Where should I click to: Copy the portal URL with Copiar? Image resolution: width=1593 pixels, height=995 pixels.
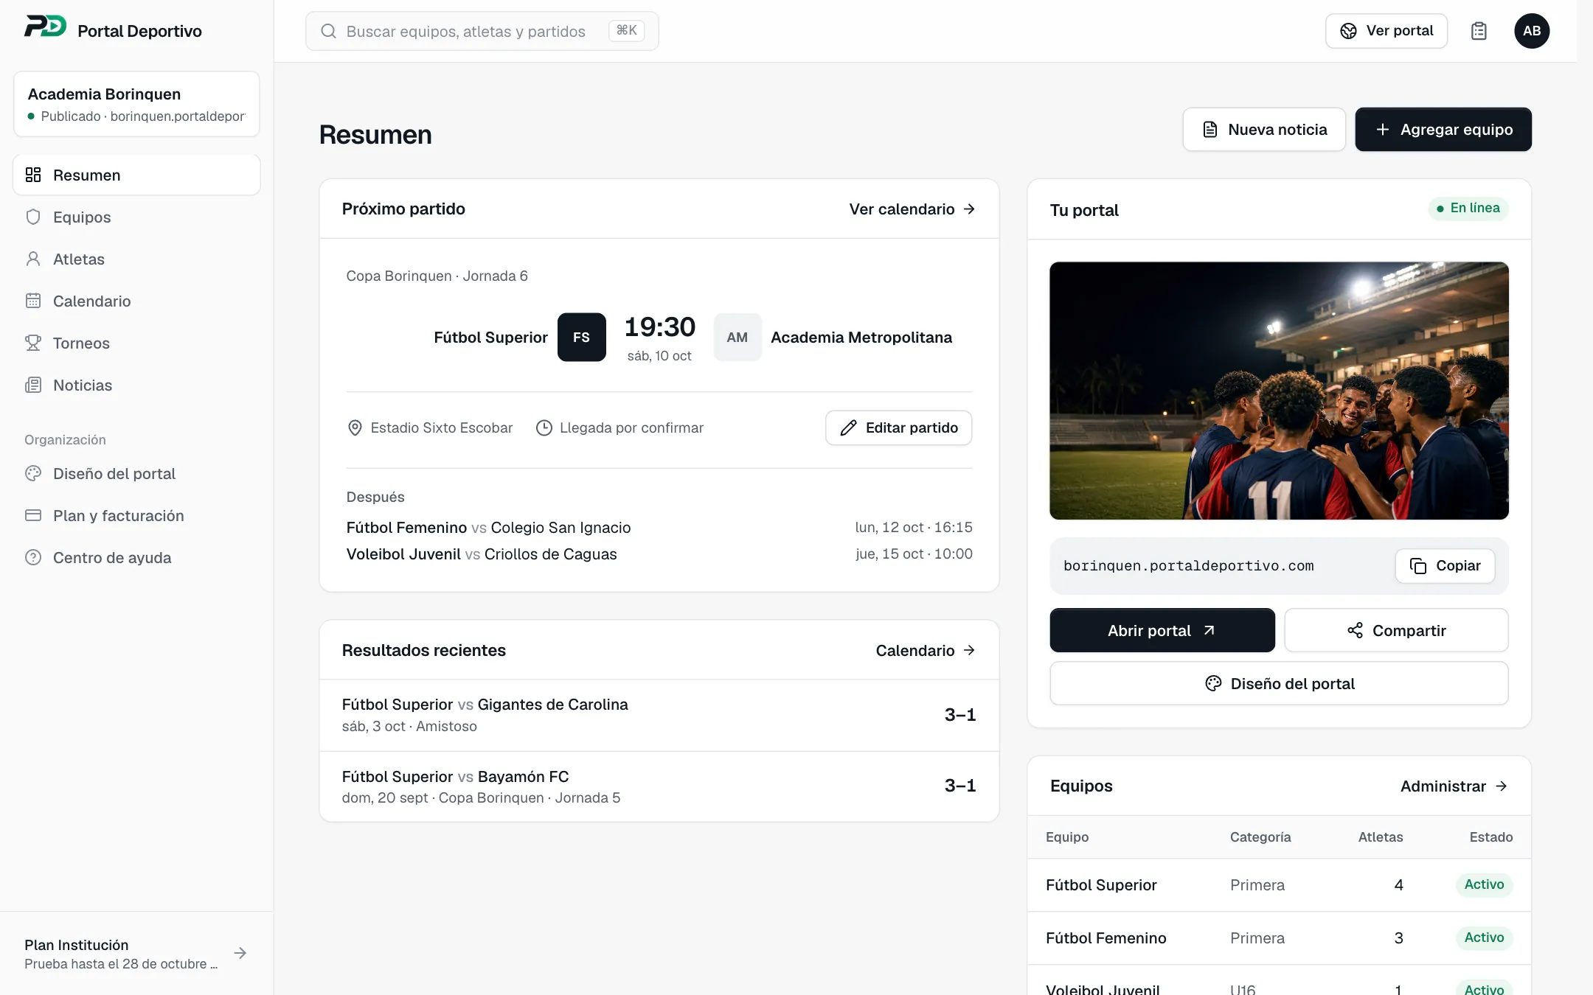pos(1445,565)
